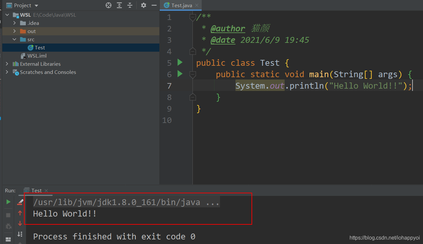Viewport: 423px width, 244px height.
Task: Expand External Libraries node
Action: (7, 64)
